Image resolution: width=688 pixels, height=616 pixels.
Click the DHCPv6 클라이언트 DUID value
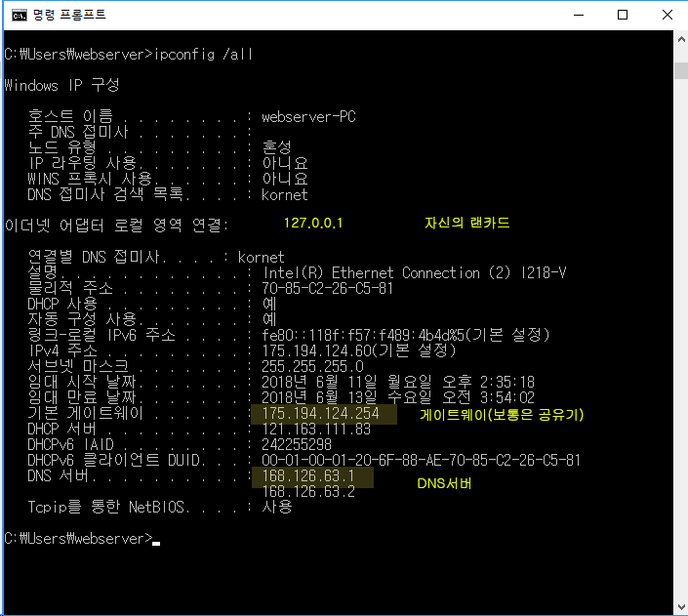(422, 460)
